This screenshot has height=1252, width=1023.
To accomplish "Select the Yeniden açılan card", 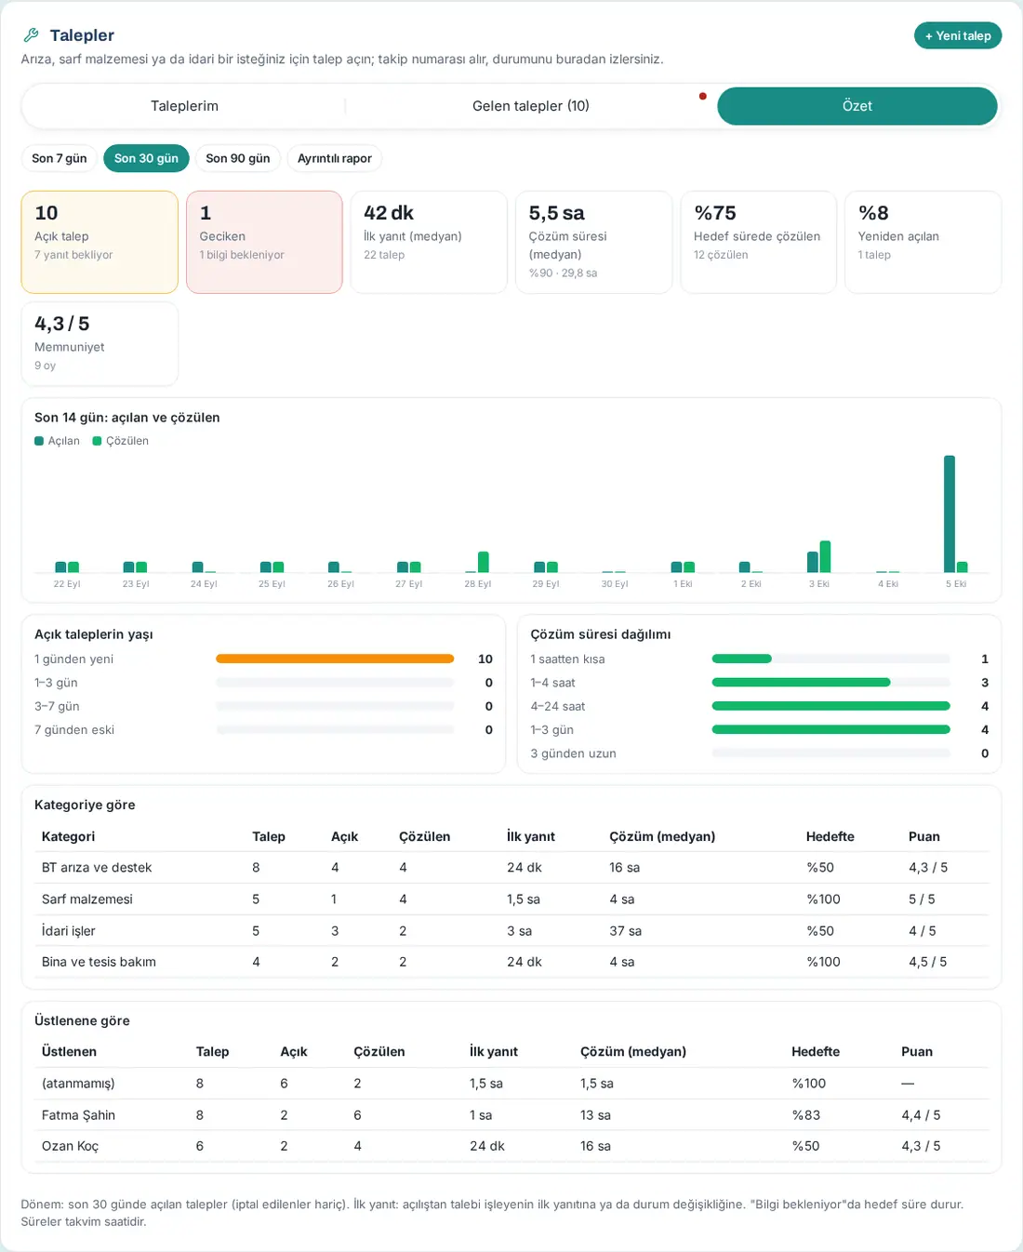I will pos(923,242).
